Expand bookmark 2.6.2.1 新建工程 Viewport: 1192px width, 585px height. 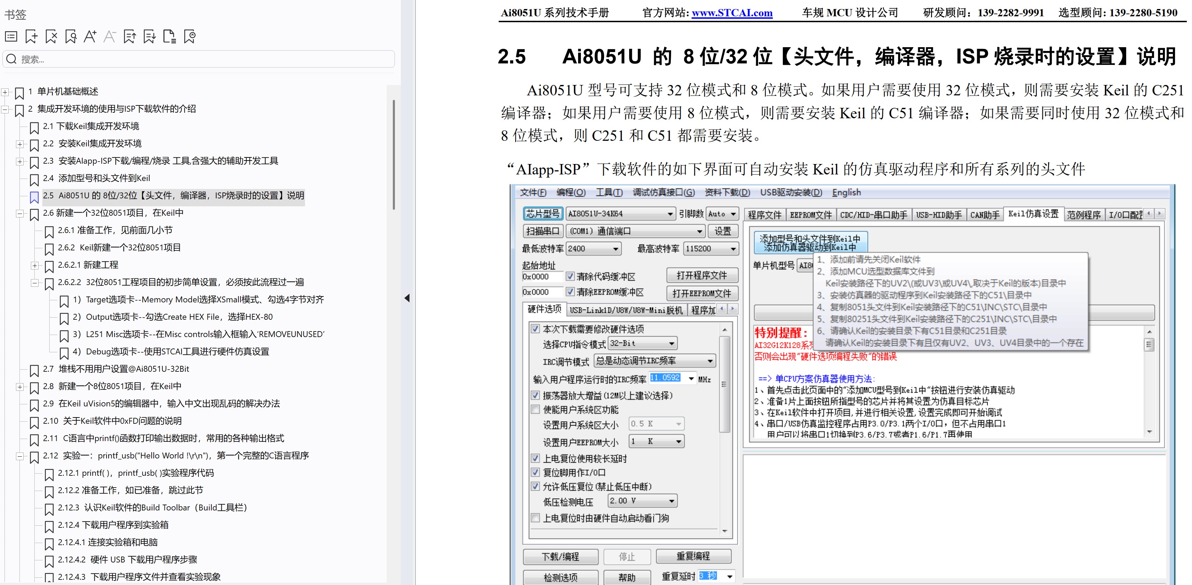tap(35, 265)
